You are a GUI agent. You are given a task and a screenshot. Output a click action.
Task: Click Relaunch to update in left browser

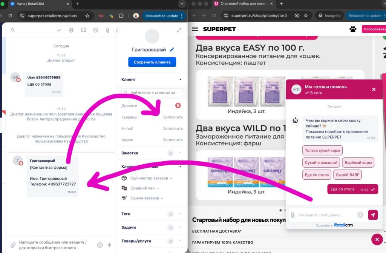[x=162, y=16]
